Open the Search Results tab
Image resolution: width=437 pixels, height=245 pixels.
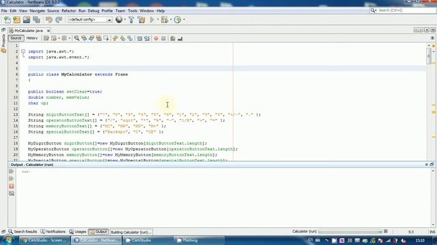coord(23,231)
